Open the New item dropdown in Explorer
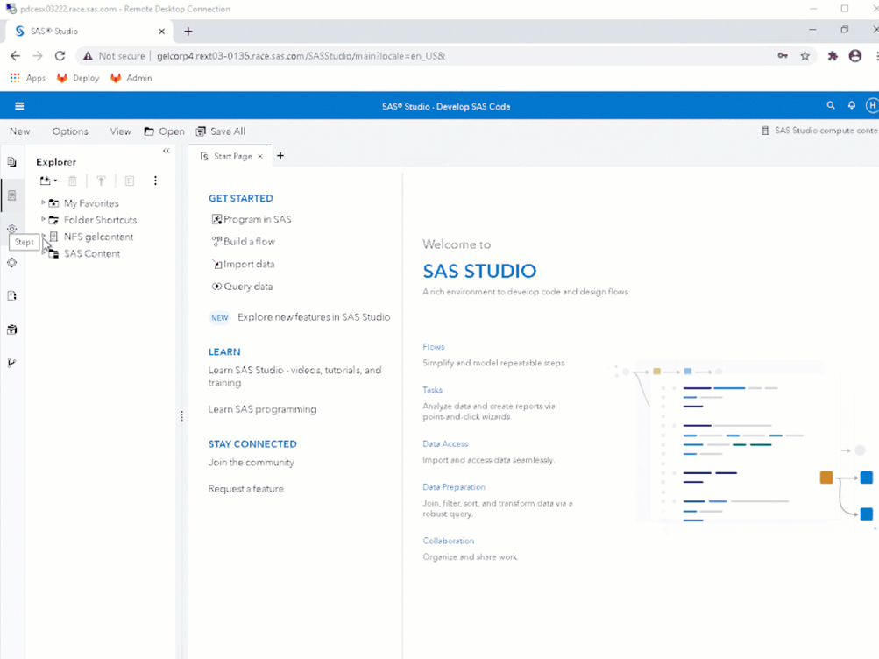This screenshot has width=879, height=659. click(48, 181)
